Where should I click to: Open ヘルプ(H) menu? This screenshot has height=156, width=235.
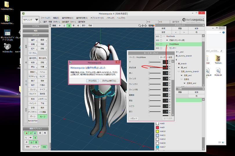pyautogui.click(x=121, y=18)
